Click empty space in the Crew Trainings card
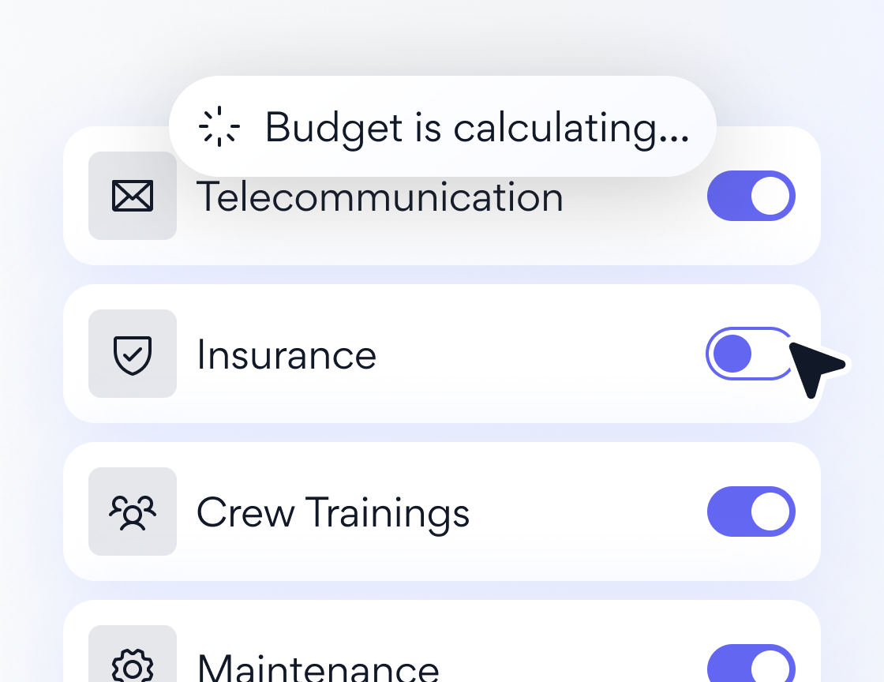The height and width of the screenshot is (682, 884). pyautogui.click(x=584, y=511)
